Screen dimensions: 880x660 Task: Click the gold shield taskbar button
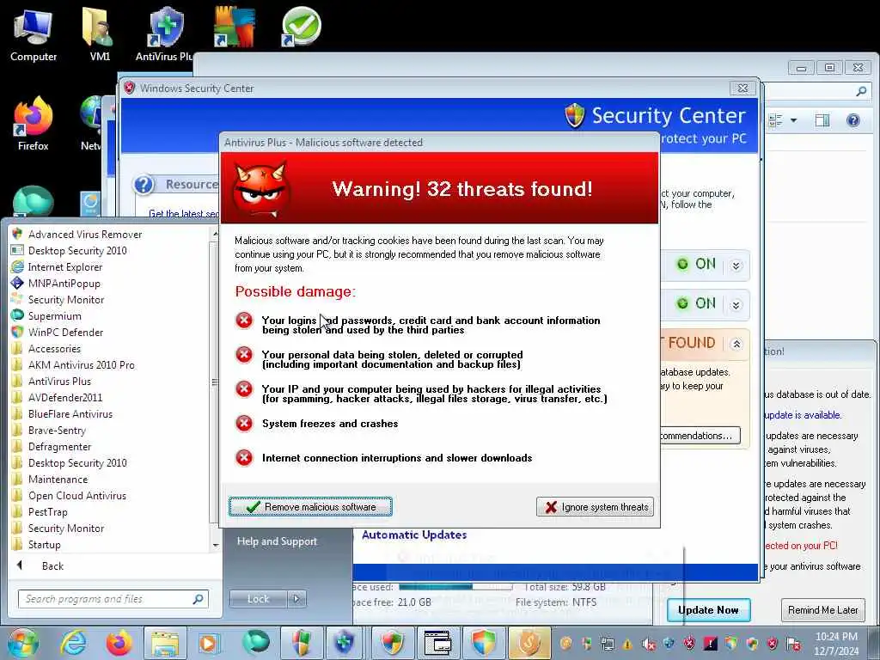[529, 643]
